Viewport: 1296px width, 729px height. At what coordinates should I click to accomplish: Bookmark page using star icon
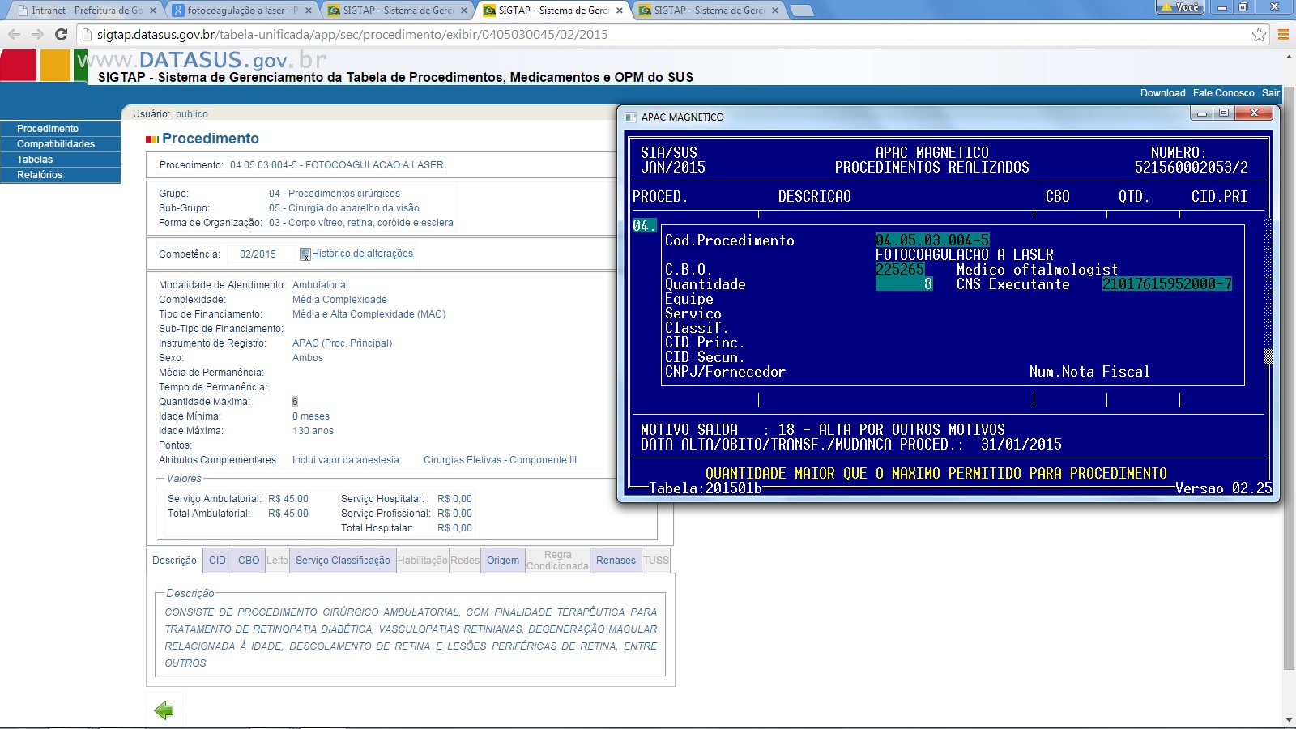[x=1259, y=34]
